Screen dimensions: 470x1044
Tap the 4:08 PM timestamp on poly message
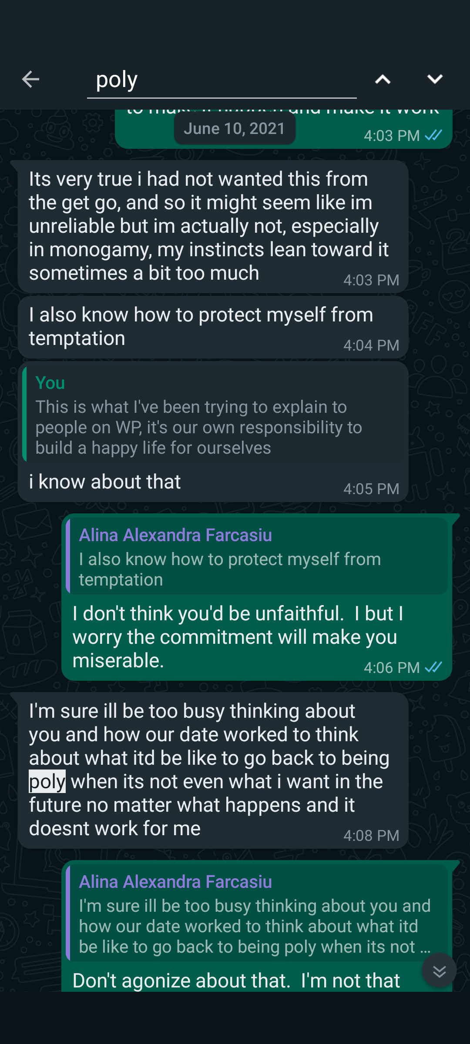pos(371,836)
